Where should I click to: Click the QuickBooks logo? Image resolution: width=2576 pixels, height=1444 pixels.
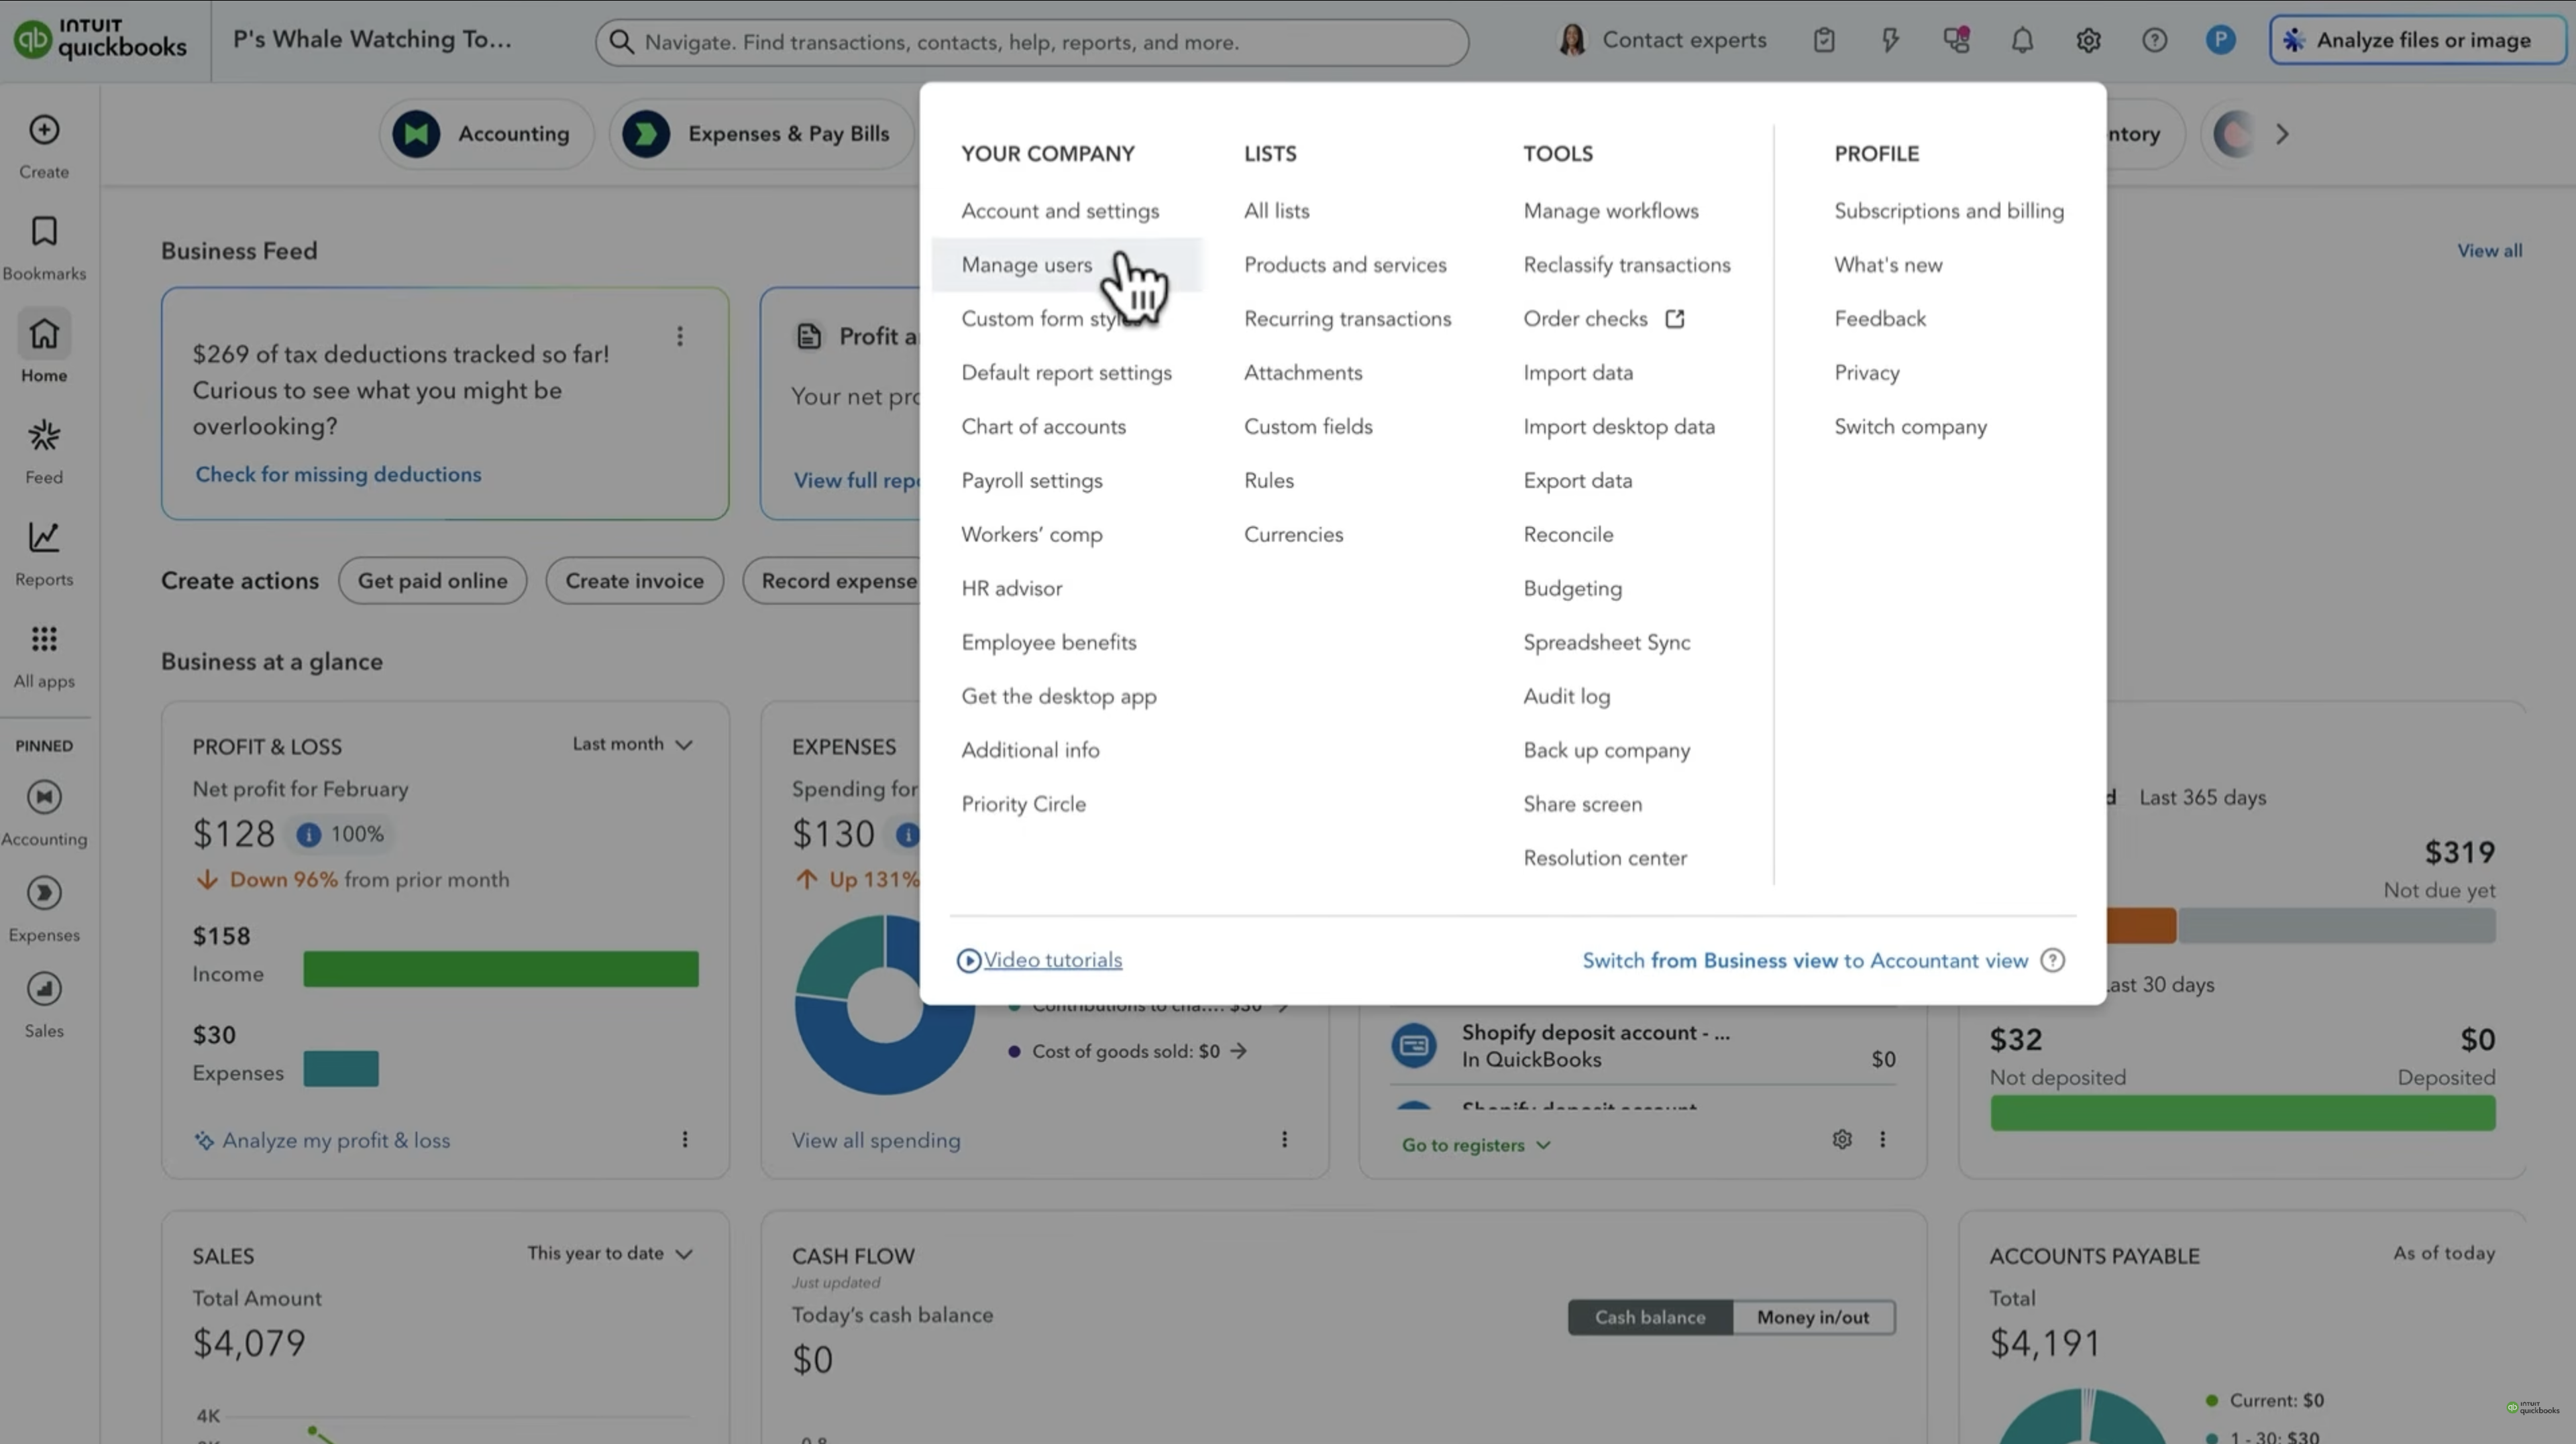click(x=100, y=40)
